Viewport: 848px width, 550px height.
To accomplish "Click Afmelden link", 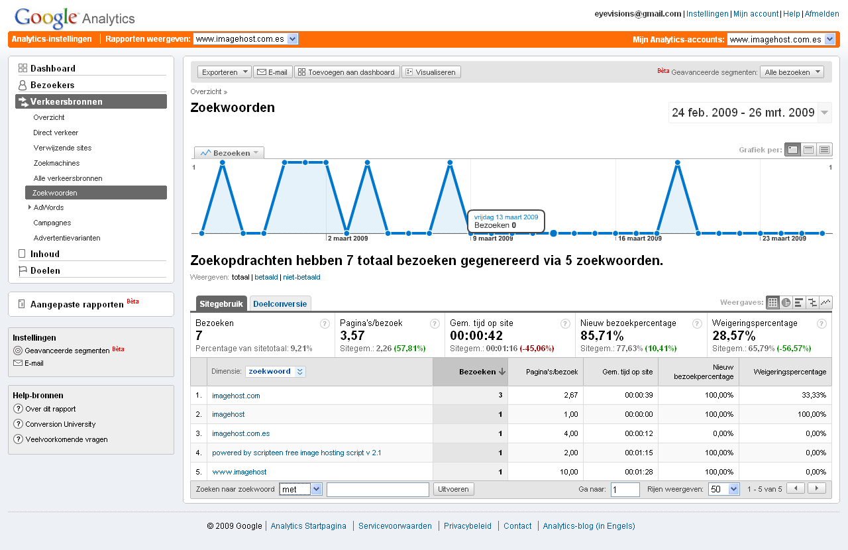I will tap(821, 14).
